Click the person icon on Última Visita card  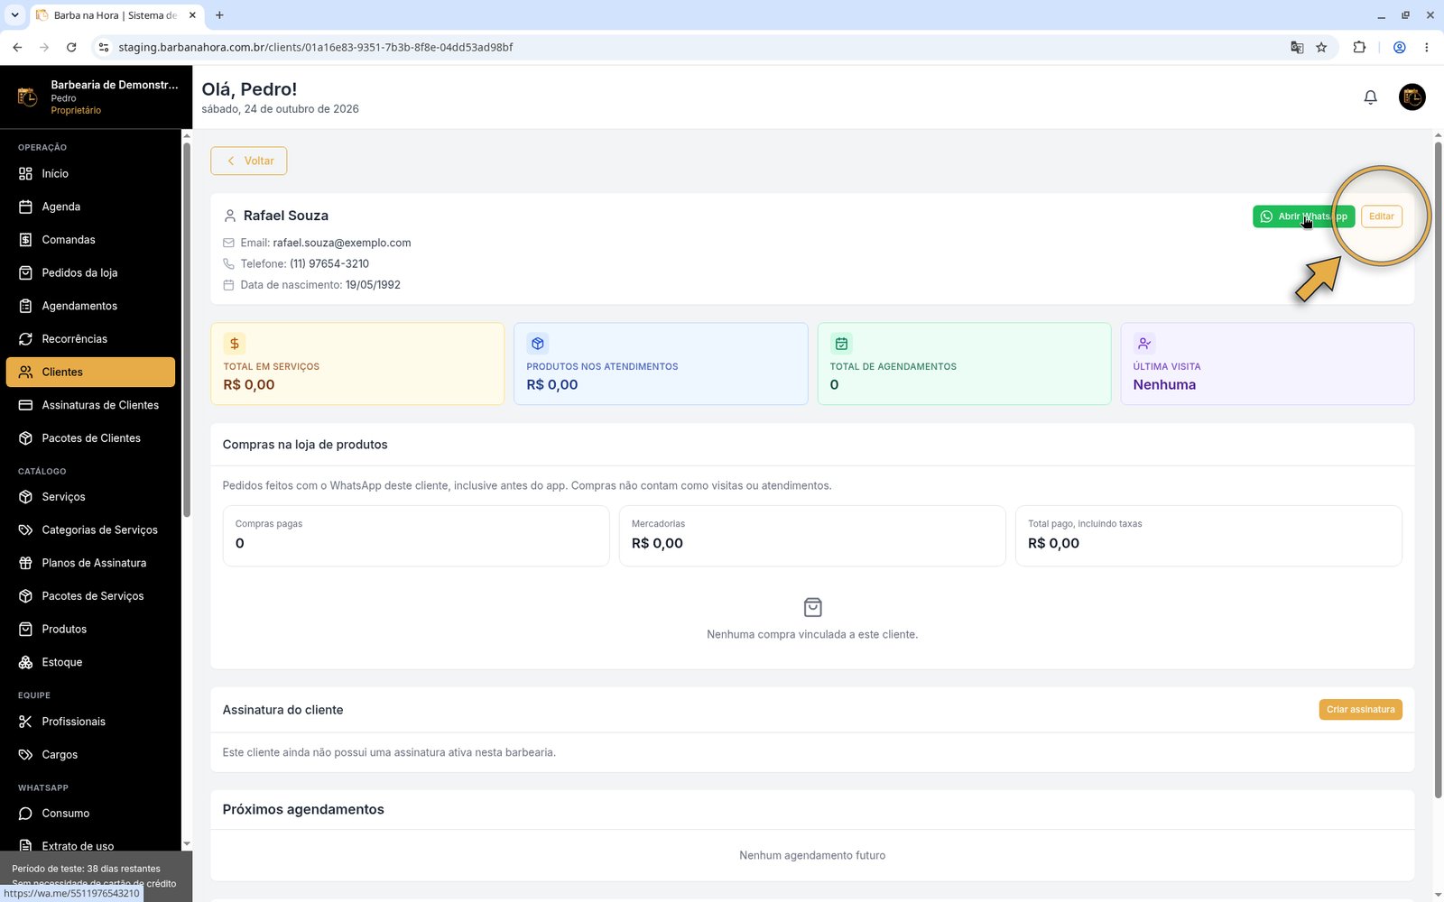(x=1144, y=344)
